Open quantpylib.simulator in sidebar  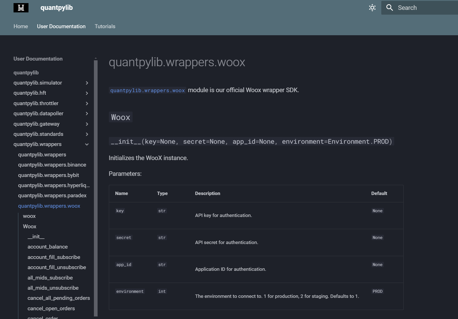[38, 83]
